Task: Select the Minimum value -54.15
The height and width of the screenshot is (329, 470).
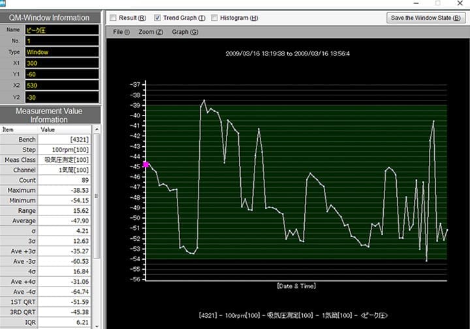Action: (x=65, y=200)
